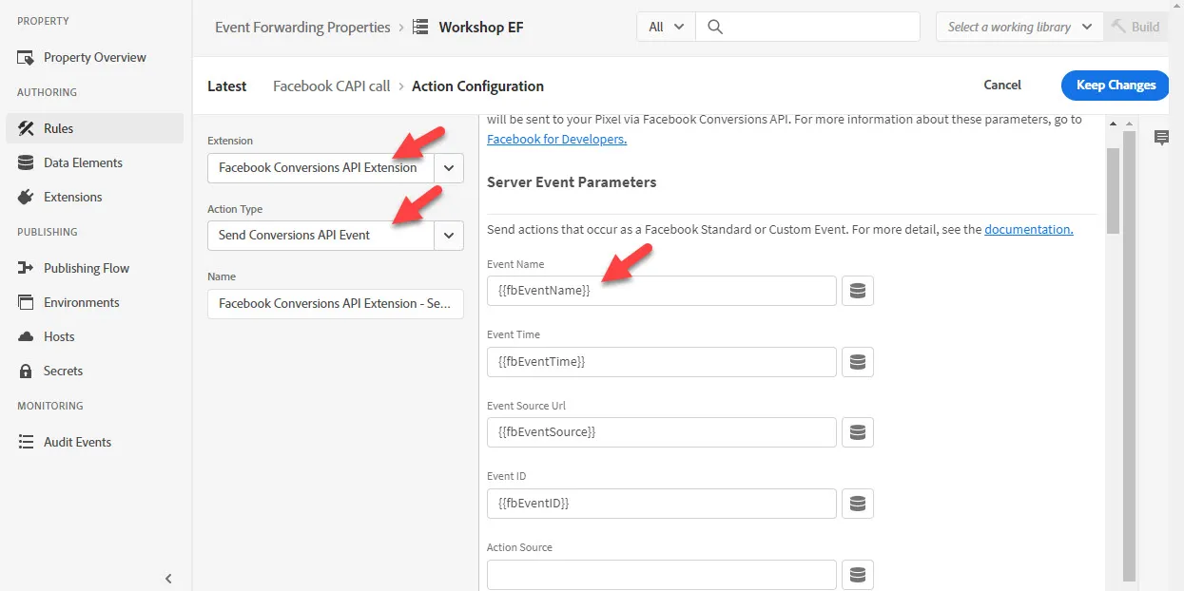Open data element picker for Event Name
The image size is (1184, 591).
[x=857, y=291]
